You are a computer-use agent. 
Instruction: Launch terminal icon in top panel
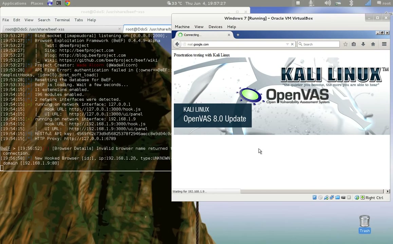(59, 3)
